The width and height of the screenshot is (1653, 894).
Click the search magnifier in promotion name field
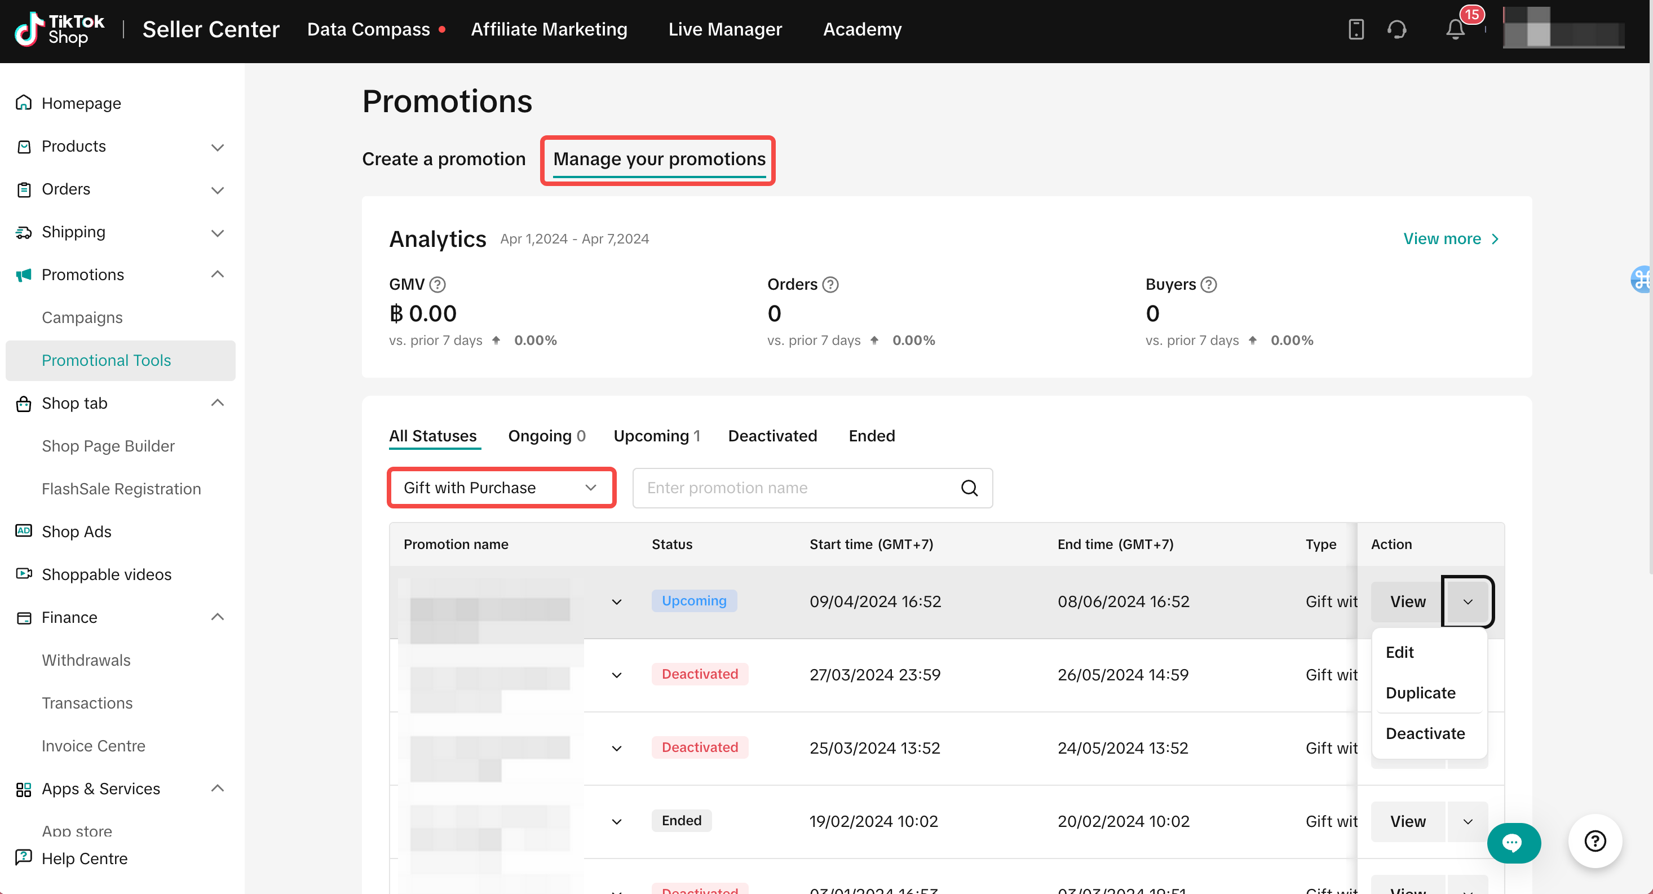(969, 488)
